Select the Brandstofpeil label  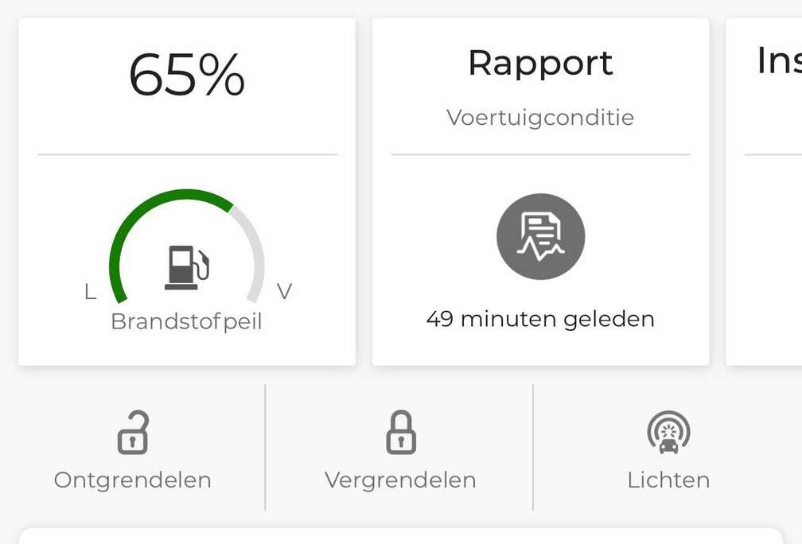point(186,321)
